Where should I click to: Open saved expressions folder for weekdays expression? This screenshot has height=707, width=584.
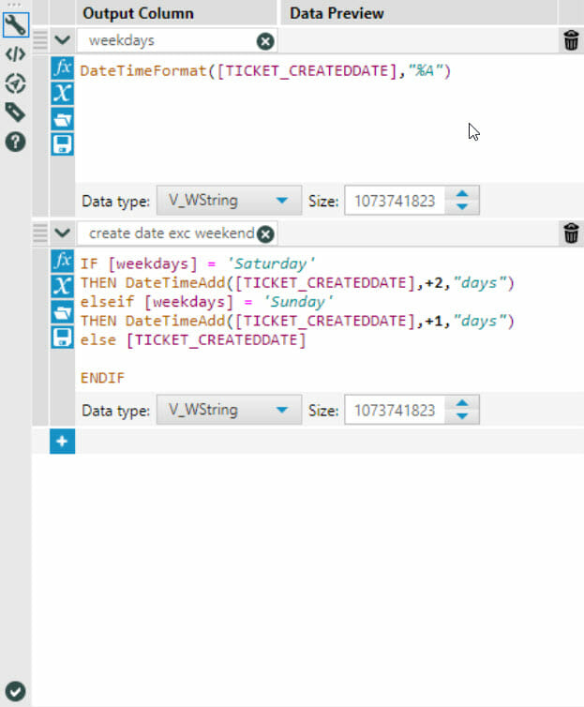coord(62,119)
